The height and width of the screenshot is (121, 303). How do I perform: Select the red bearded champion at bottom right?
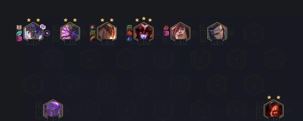coord(273,109)
